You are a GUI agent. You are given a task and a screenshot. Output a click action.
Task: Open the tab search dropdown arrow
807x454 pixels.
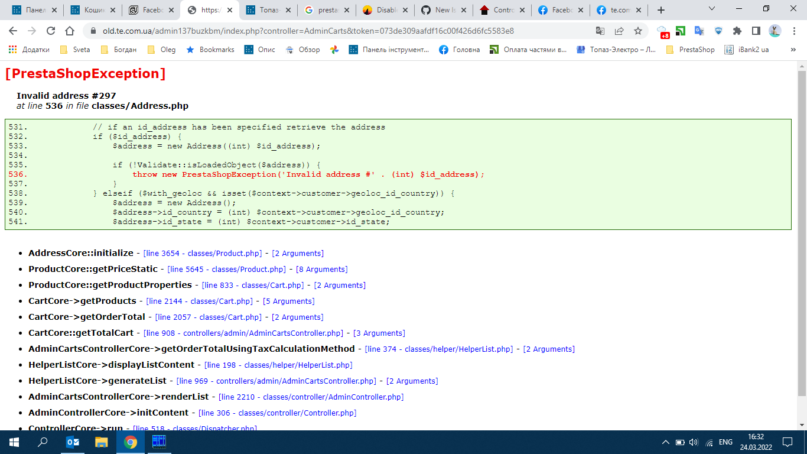711,9
